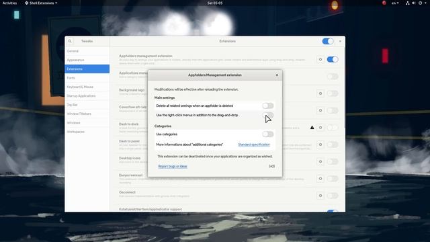Image resolution: width=430 pixels, height=242 pixels.
Task: Select Keyboard & Mouse in the sidebar
Action: pos(87,87)
